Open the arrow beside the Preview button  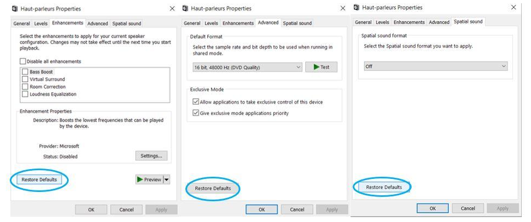(x=166, y=179)
